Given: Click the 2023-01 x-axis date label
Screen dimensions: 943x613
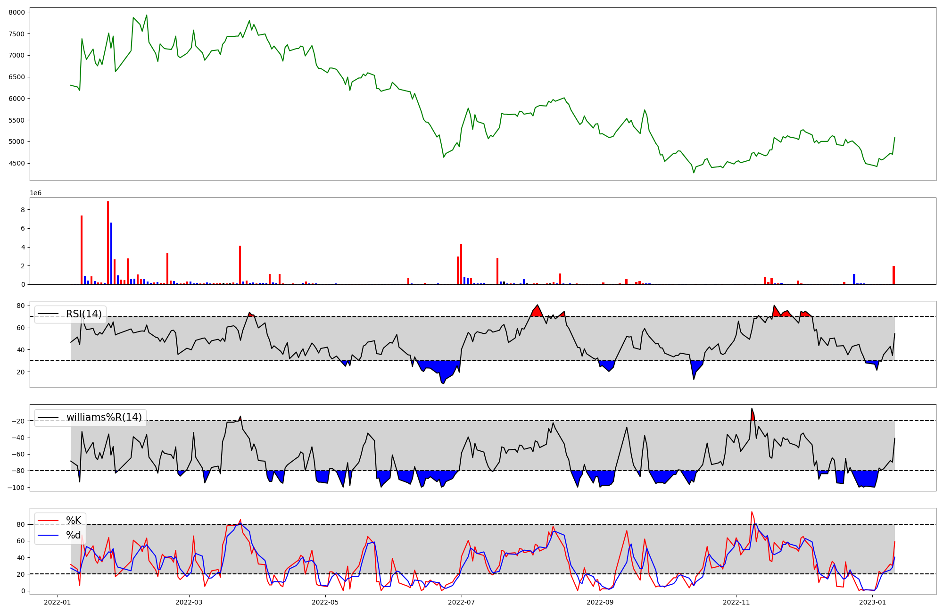Looking at the screenshot, I should (872, 602).
